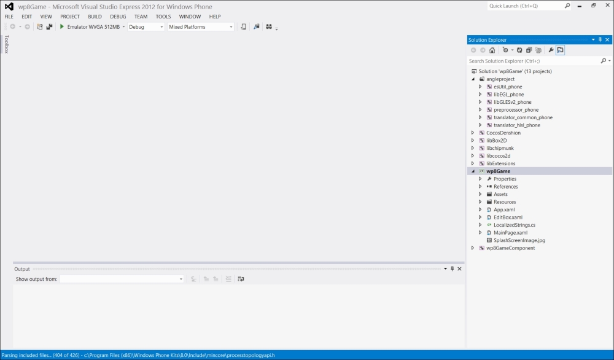The image size is (614, 360).
Task: Click the Save All toolbar icon
Action: (x=49, y=27)
